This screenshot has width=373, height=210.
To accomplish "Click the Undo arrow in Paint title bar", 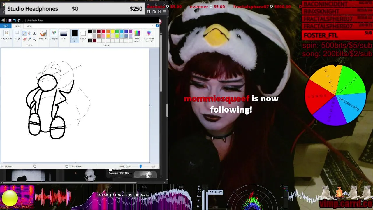I will [x=14, y=20].
